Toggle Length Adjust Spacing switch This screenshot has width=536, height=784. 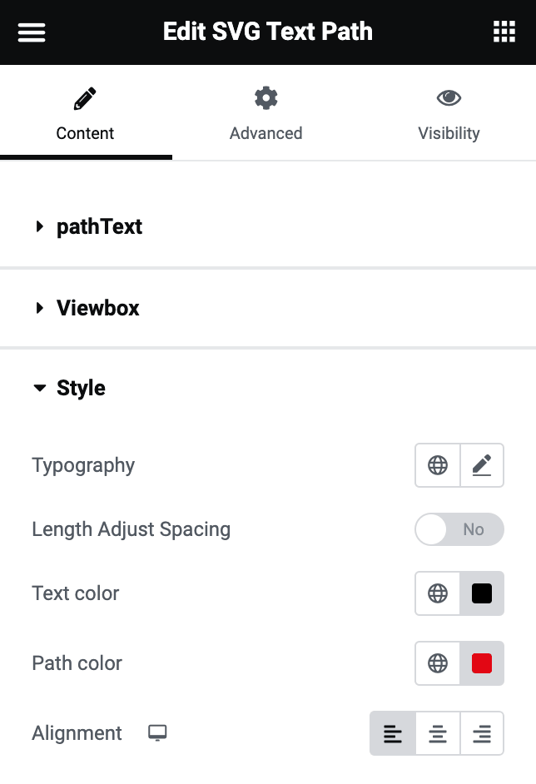pos(459,529)
